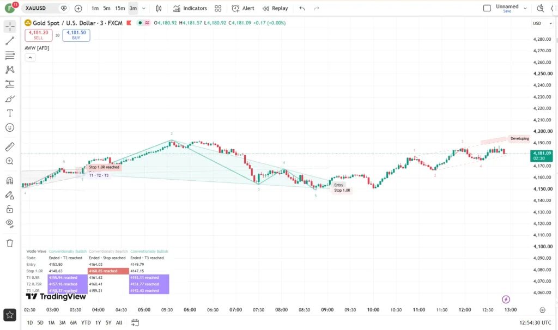This screenshot has height=330, width=558.
Task: Open the Unnamed layout dropdown arrow
Action: [525, 8]
